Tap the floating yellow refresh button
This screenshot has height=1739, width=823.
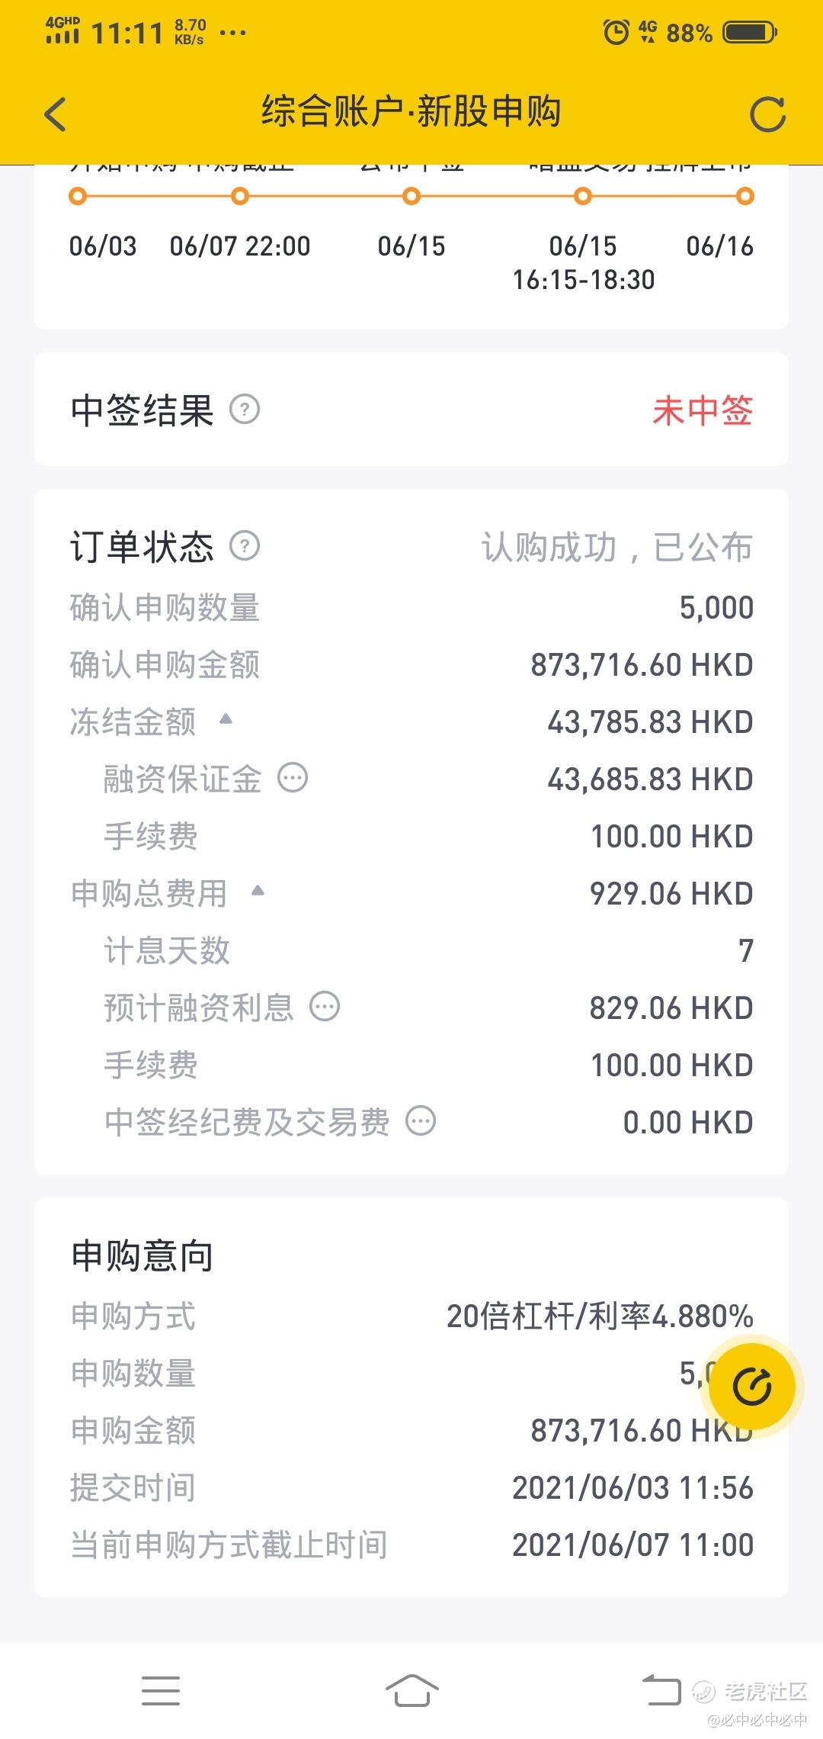pos(751,1387)
